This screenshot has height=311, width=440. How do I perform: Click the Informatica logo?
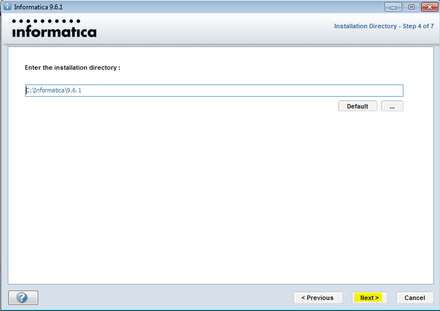pos(54,28)
